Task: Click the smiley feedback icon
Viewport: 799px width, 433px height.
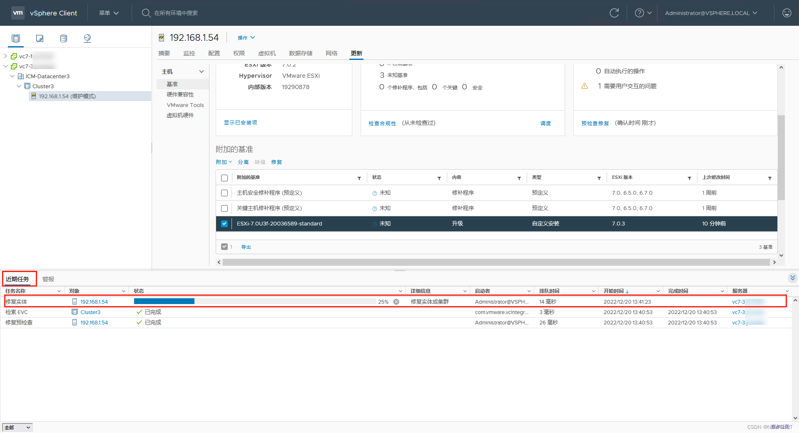Action: [787, 13]
